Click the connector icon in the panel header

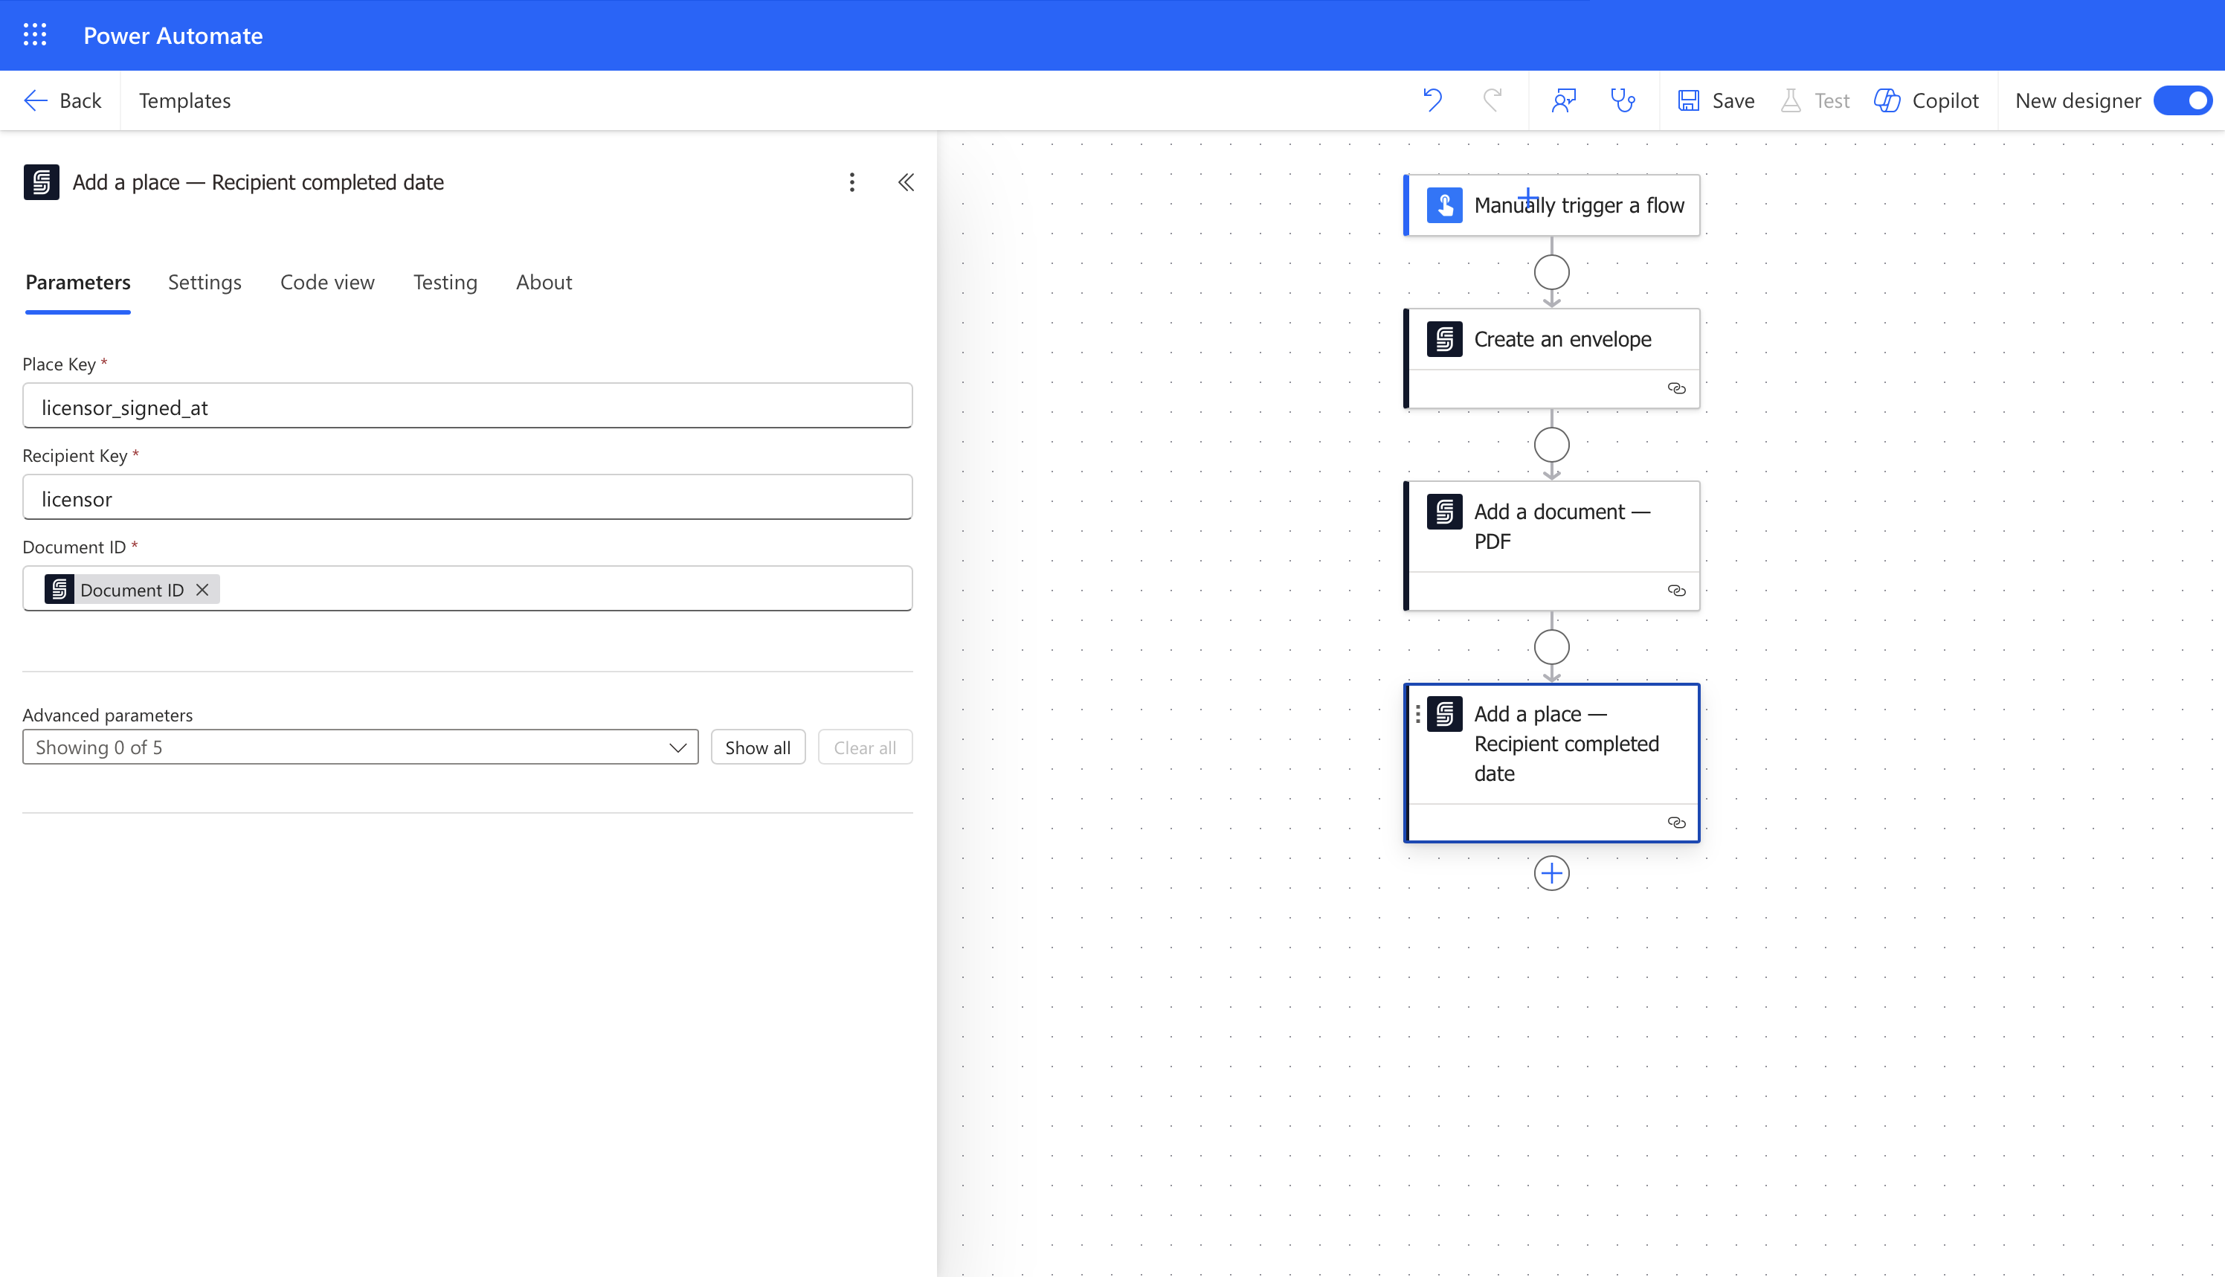point(41,182)
